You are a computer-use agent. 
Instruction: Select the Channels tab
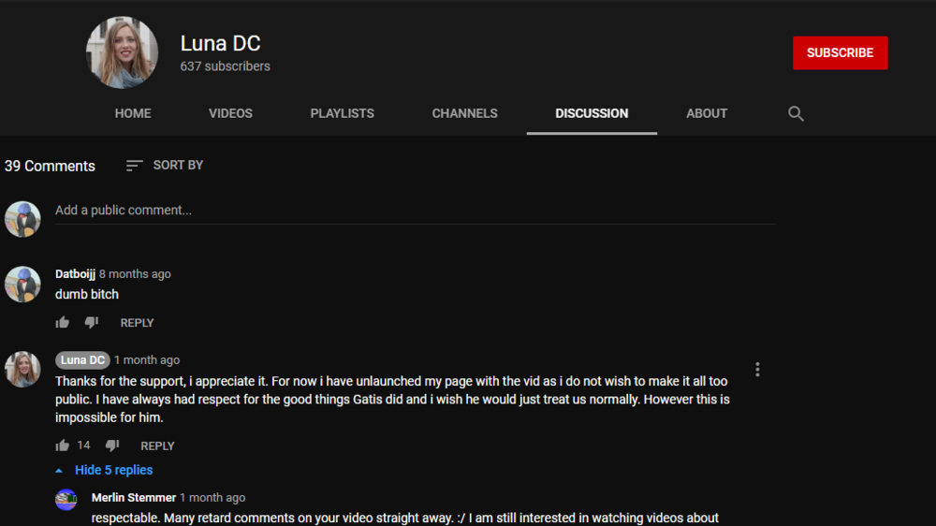pyautogui.click(x=464, y=113)
